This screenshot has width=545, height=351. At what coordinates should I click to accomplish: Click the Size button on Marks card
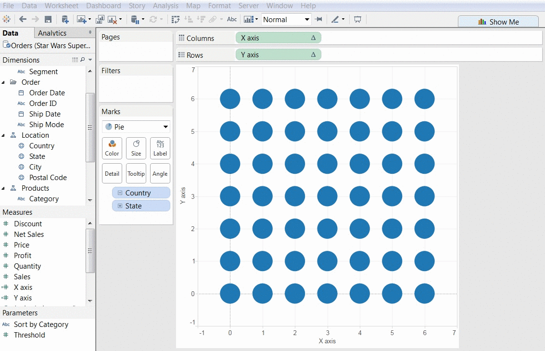point(136,148)
